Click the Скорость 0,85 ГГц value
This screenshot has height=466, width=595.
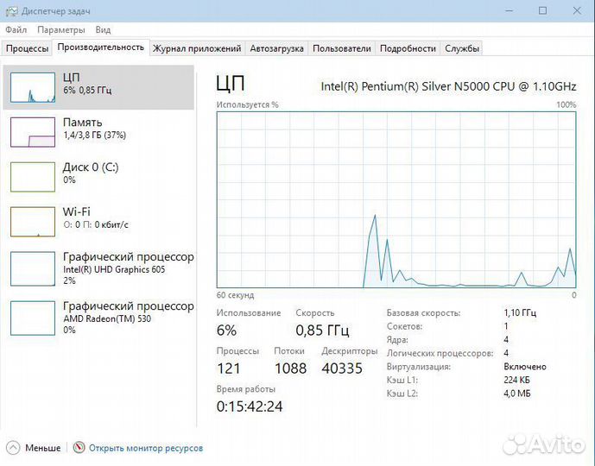click(323, 331)
